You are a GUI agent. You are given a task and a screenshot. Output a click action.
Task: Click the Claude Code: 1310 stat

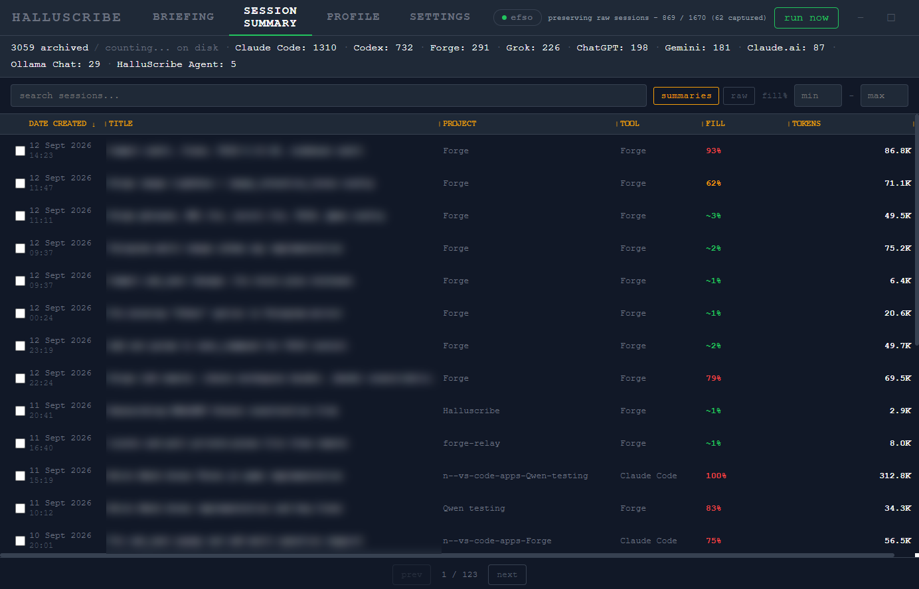tap(286, 48)
